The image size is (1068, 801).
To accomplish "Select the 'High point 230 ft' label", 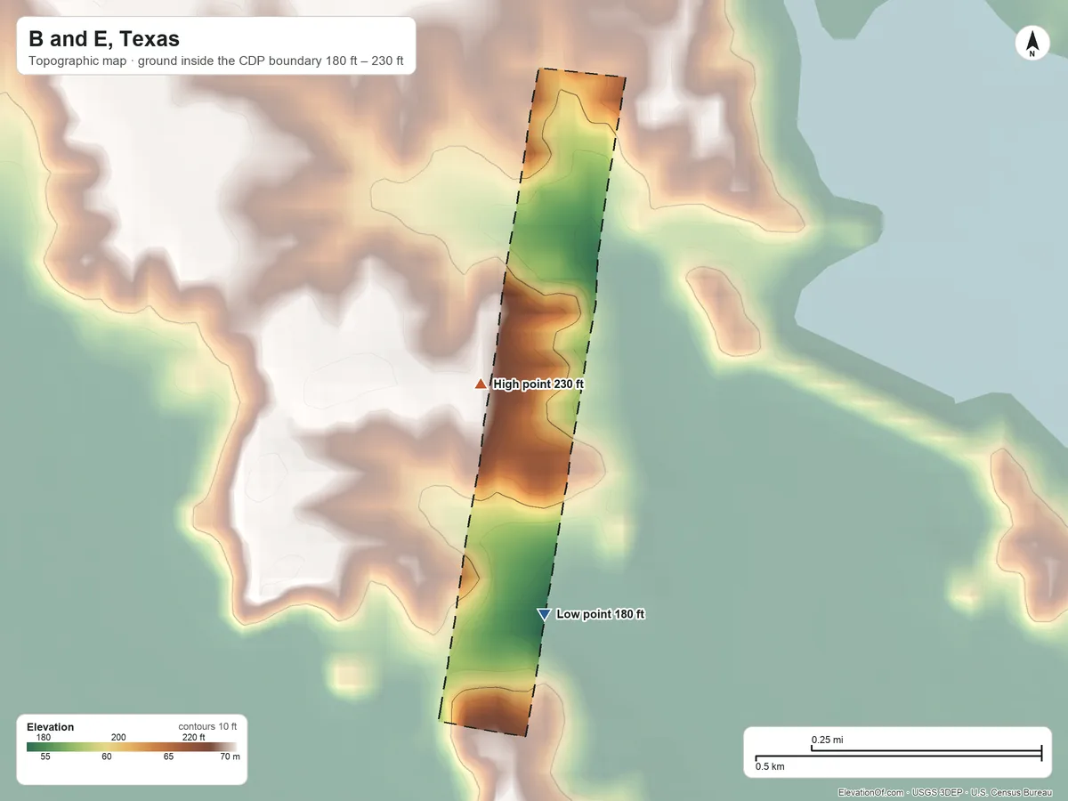I will coord(538,384).
